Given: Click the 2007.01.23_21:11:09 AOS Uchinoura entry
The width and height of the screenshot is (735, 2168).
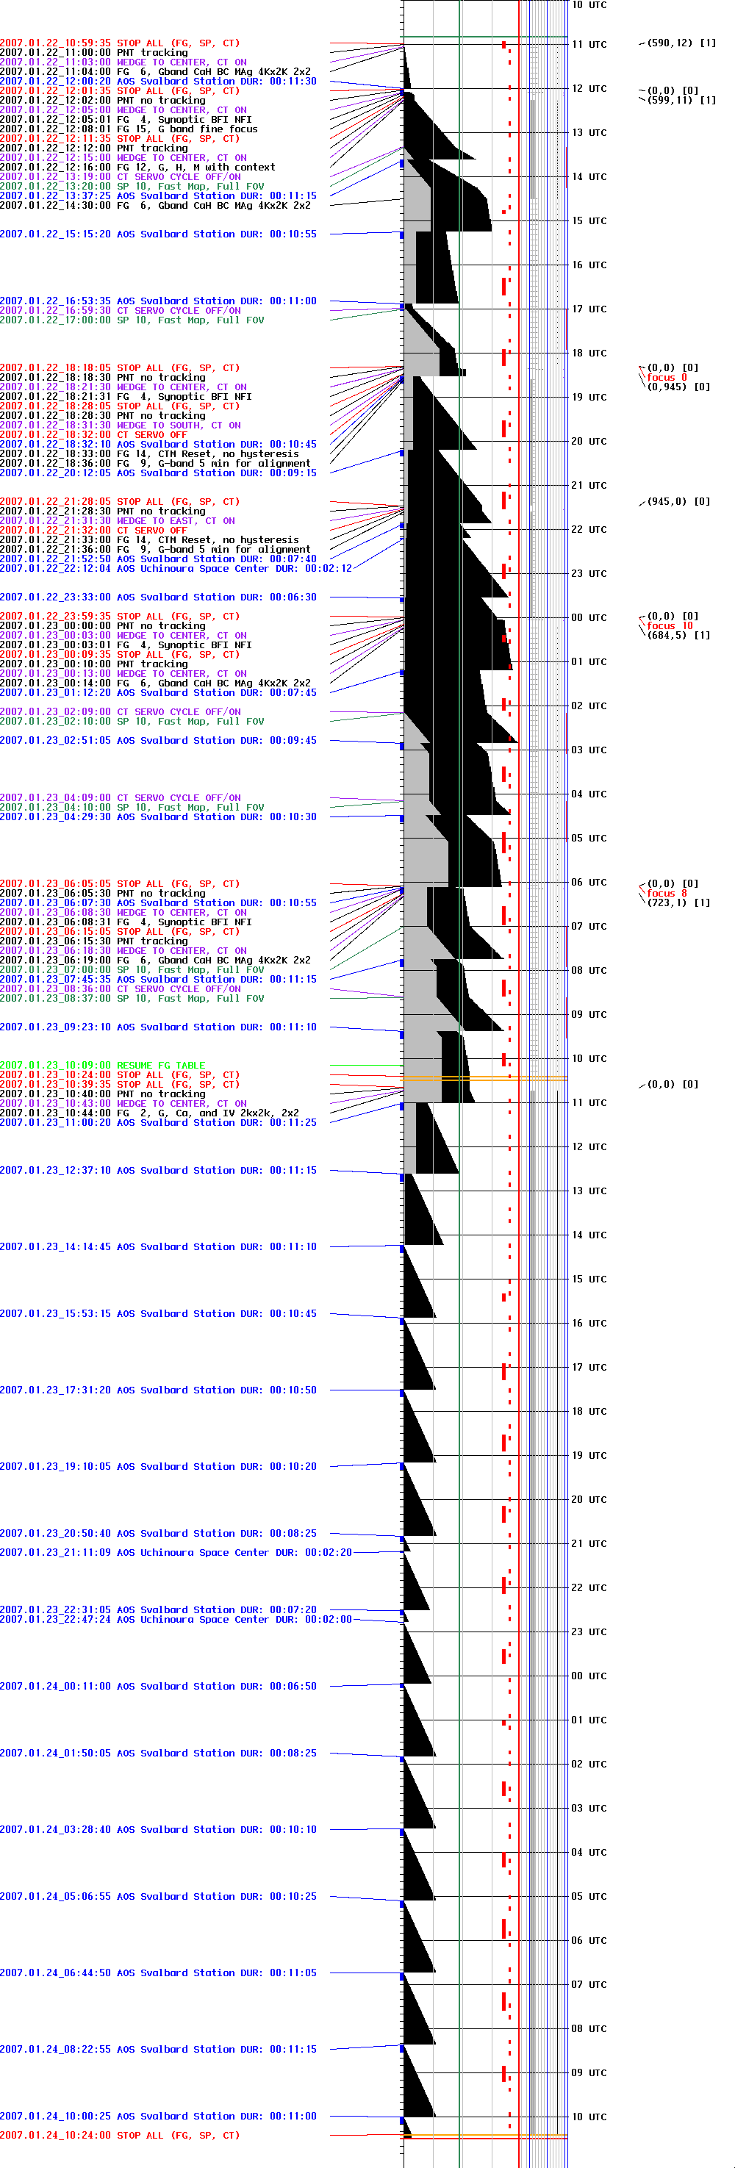Looking at the screenshot, I should click(x=176, y=1553).
